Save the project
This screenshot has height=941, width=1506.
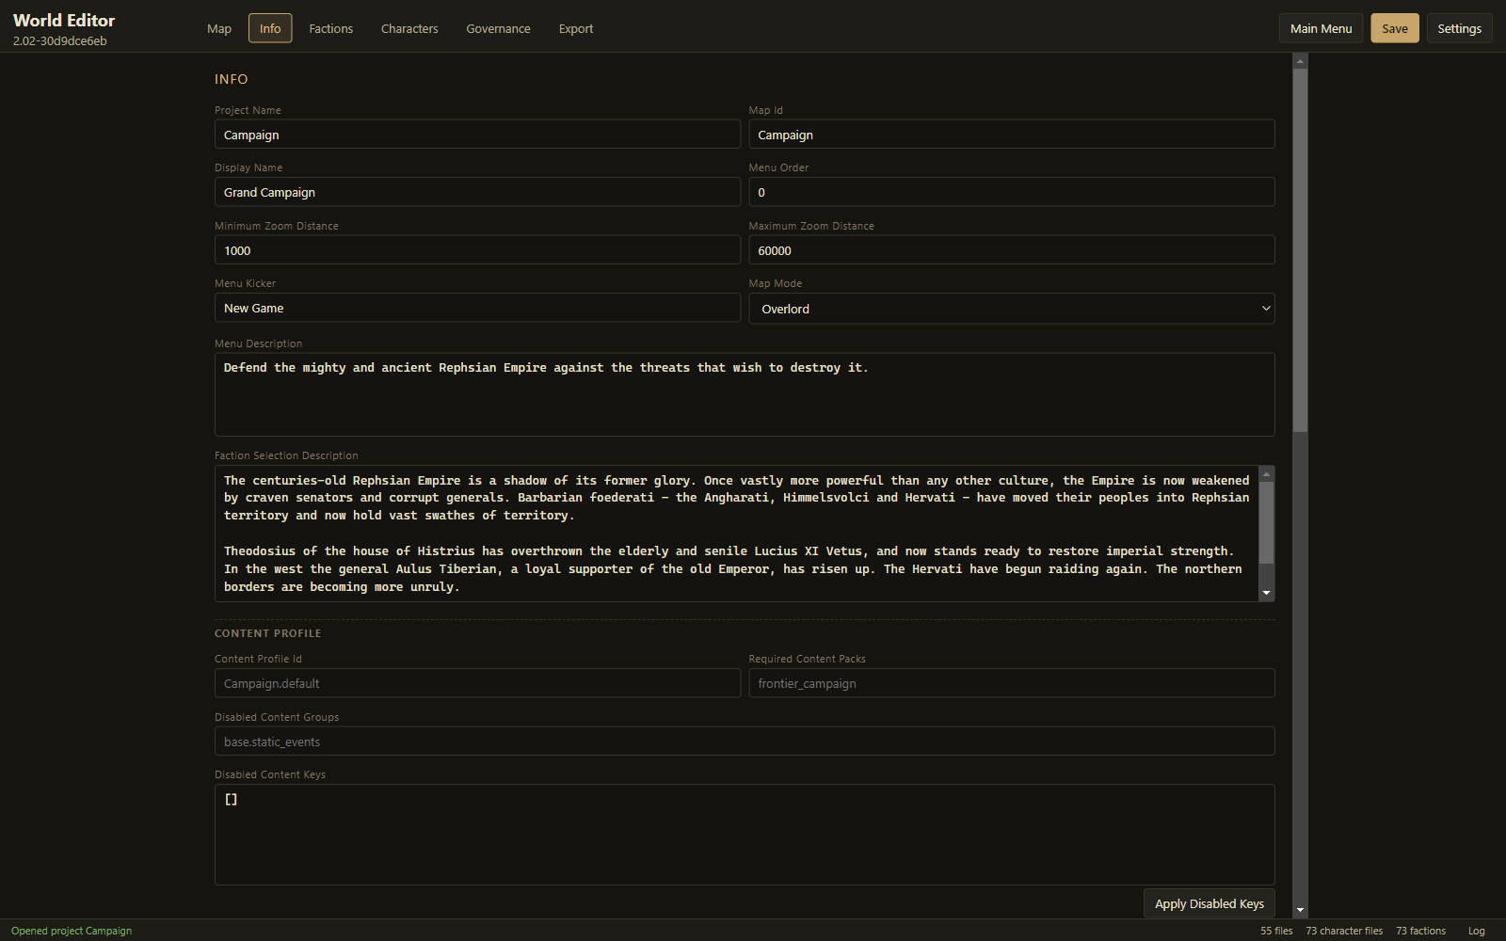1395,28
